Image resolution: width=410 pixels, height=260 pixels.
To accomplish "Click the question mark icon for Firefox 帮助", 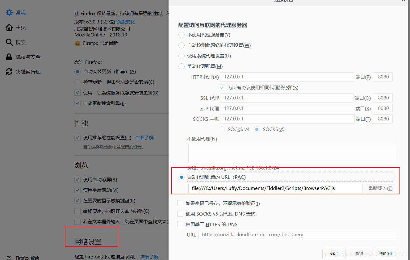I will 9,258.
